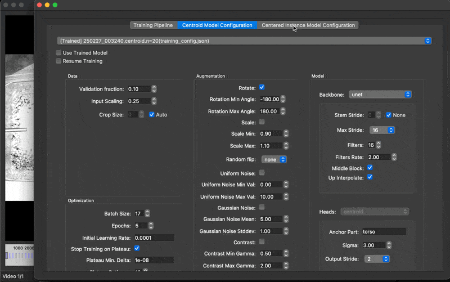Toggle the Resume Training checkbox
The width and height of the screenshot is (450, 282).
click(x=59, y=61)
